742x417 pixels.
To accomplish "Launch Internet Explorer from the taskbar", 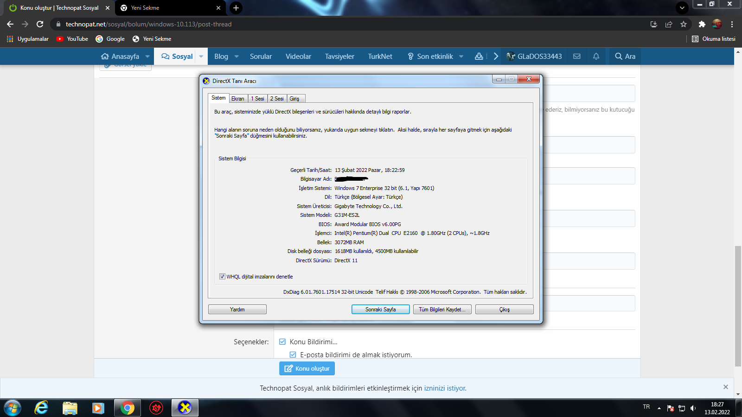I will [x=41, y=408].
